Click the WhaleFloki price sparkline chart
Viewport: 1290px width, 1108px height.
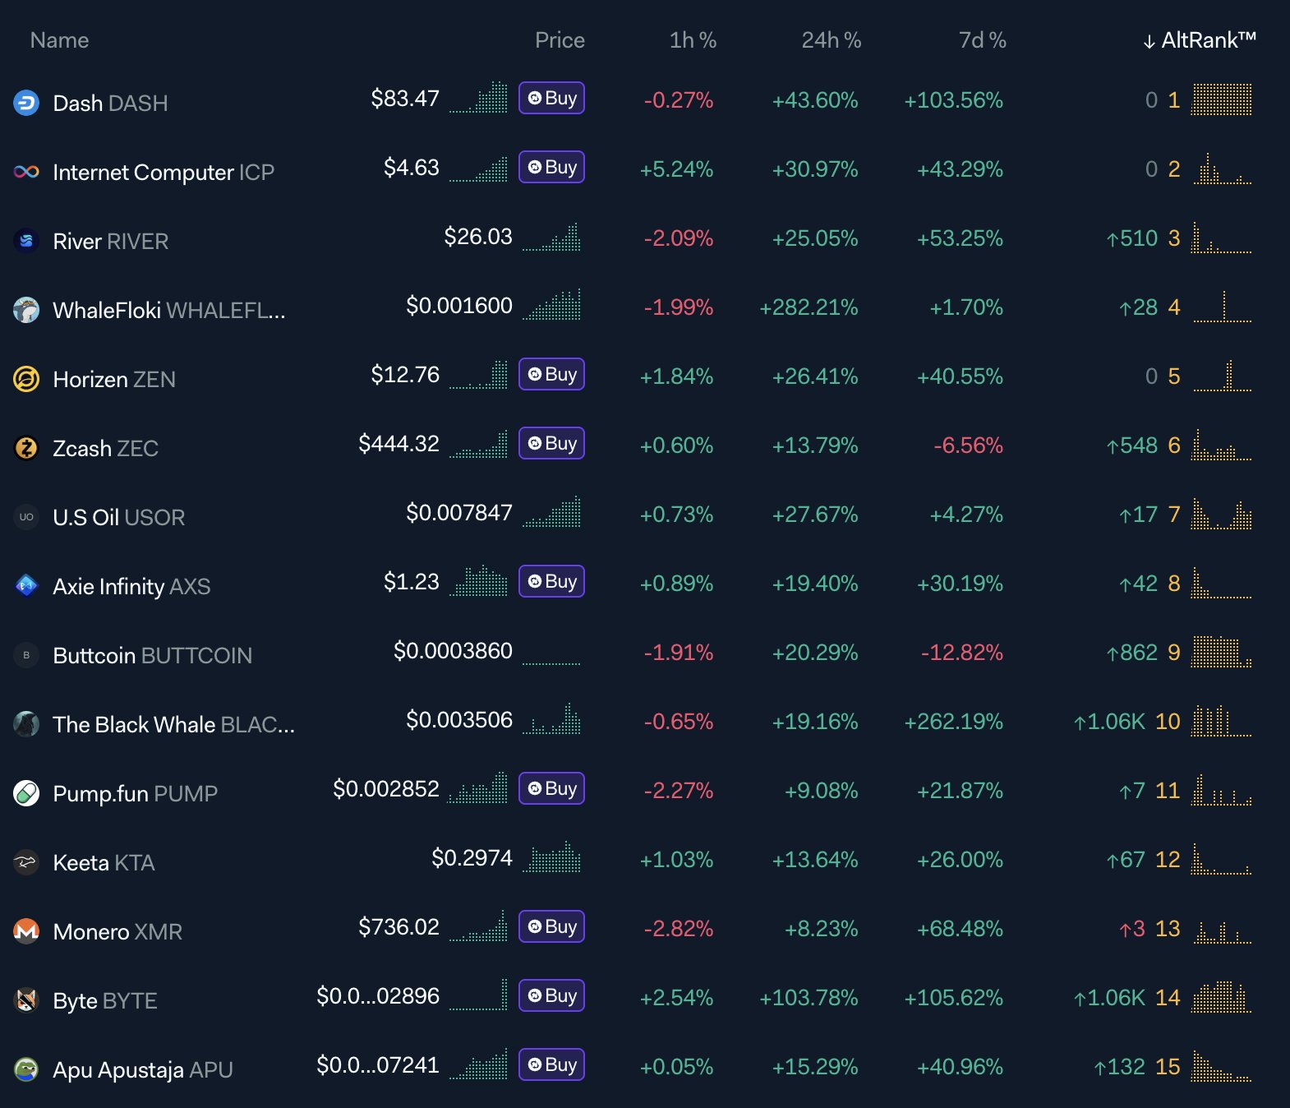tap(551, 305)
